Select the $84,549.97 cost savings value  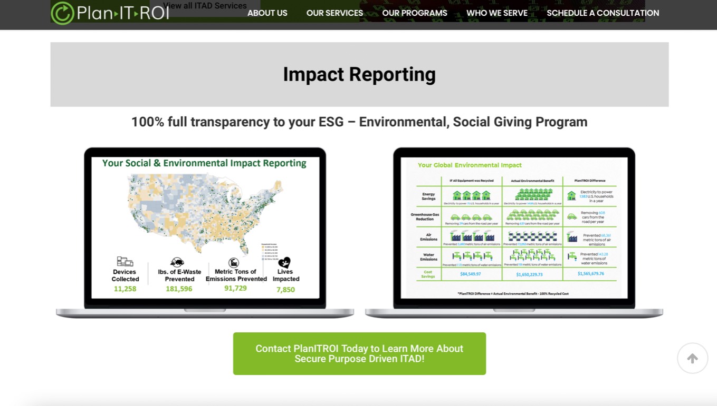471,274
